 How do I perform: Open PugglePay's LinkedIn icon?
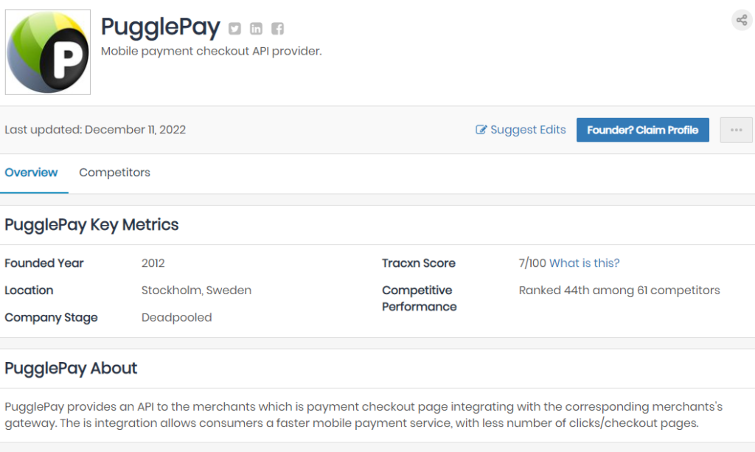click(x=256, y=29)
